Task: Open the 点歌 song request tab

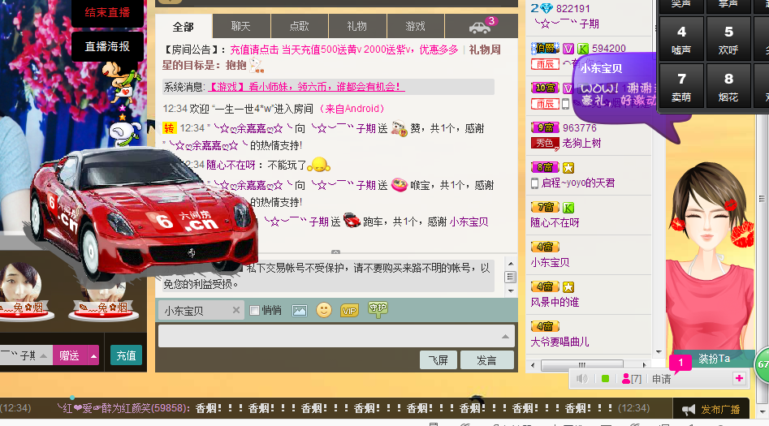Action: (x=299, y=27)
